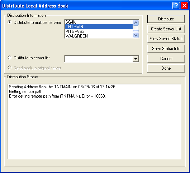Open View Saved Status
Viewport: 190px width, 173px height.
coord(166,39)
